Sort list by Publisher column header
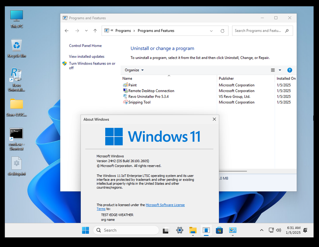Image resolution: width=319 pixels, height=247 pixels. [x=246, y=78]
